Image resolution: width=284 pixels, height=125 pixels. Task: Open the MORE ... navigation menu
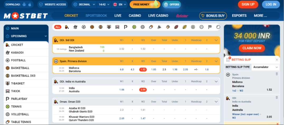pos(261,16)
